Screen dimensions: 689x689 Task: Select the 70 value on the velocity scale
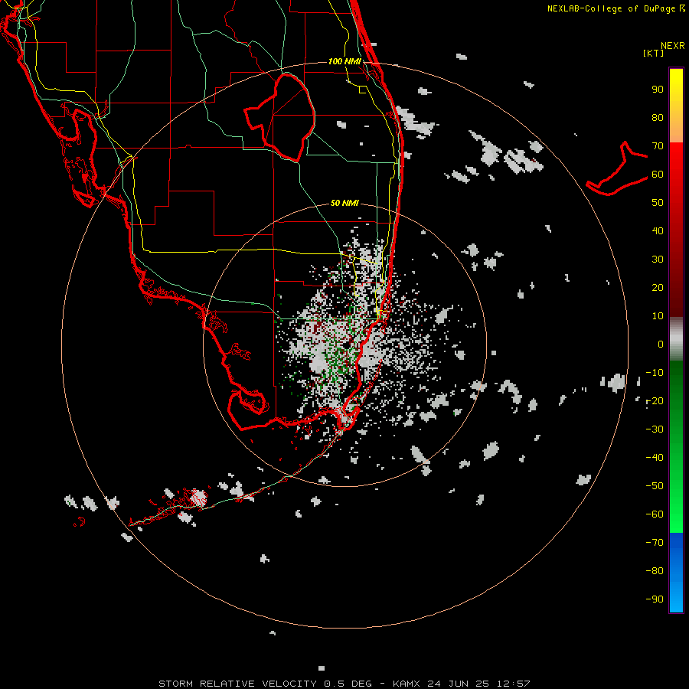click(658, 146)
